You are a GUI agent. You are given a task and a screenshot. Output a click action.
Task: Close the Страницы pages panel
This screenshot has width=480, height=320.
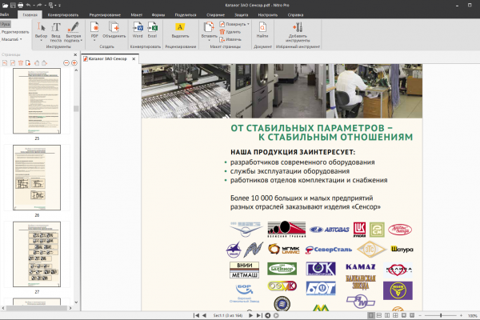click(75, 55)
